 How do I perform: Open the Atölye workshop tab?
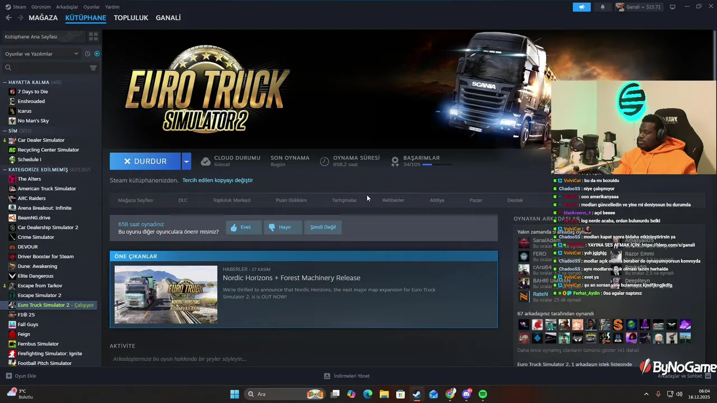coord(437,200)
